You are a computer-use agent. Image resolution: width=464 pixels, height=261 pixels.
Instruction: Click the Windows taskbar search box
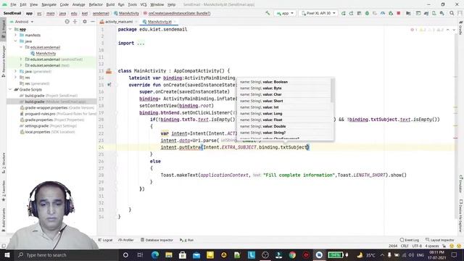click(66, 254)
